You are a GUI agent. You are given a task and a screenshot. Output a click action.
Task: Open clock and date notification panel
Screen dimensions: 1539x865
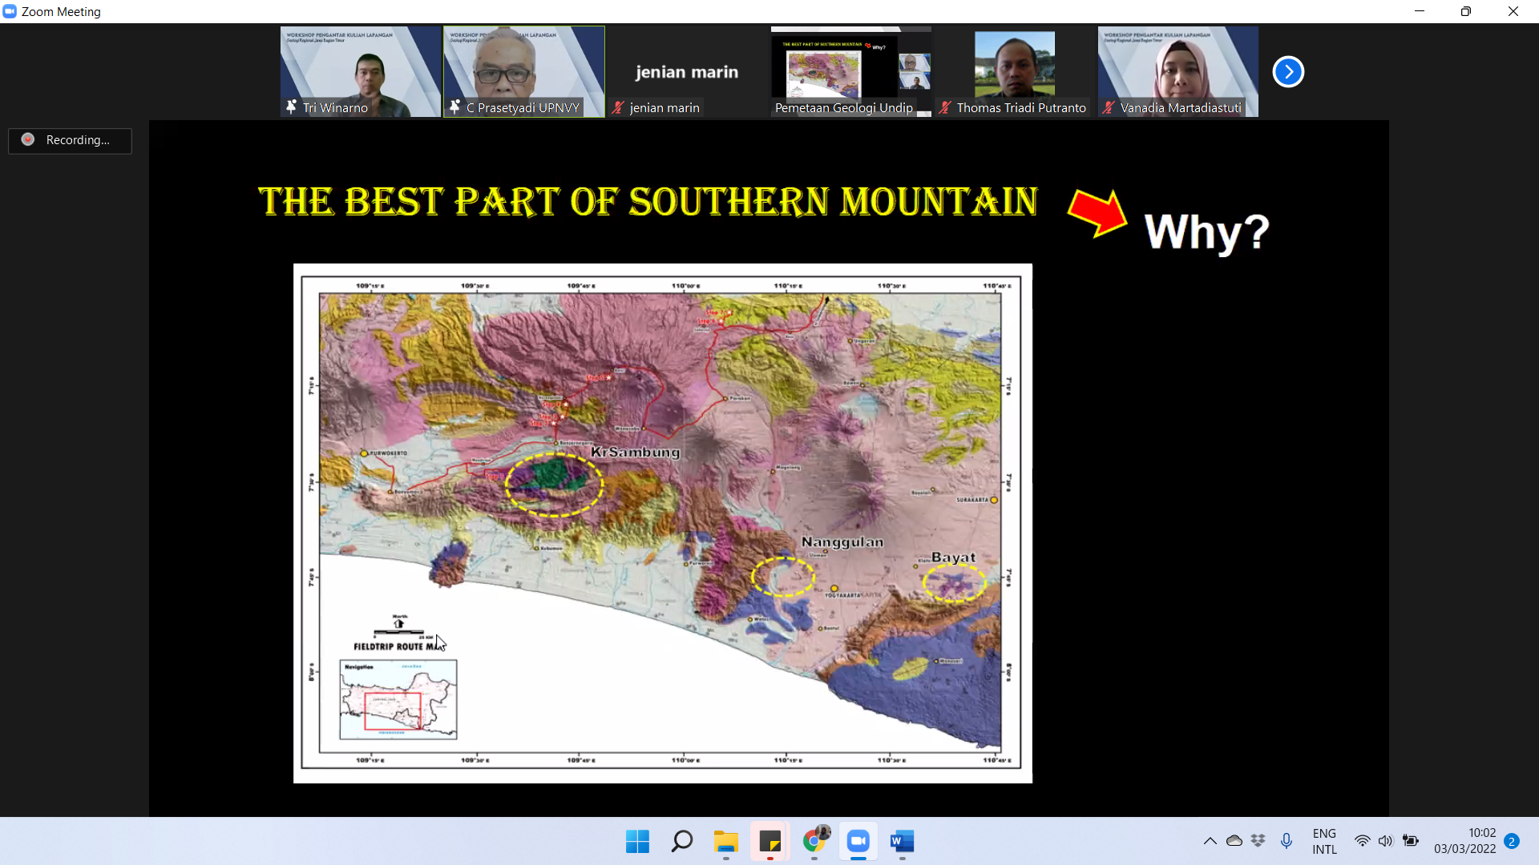coord(1464,841)
